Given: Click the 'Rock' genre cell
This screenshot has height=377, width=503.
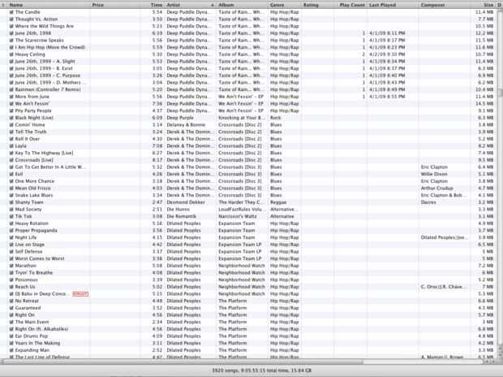Looking at the screenshot, I should 276,118.
